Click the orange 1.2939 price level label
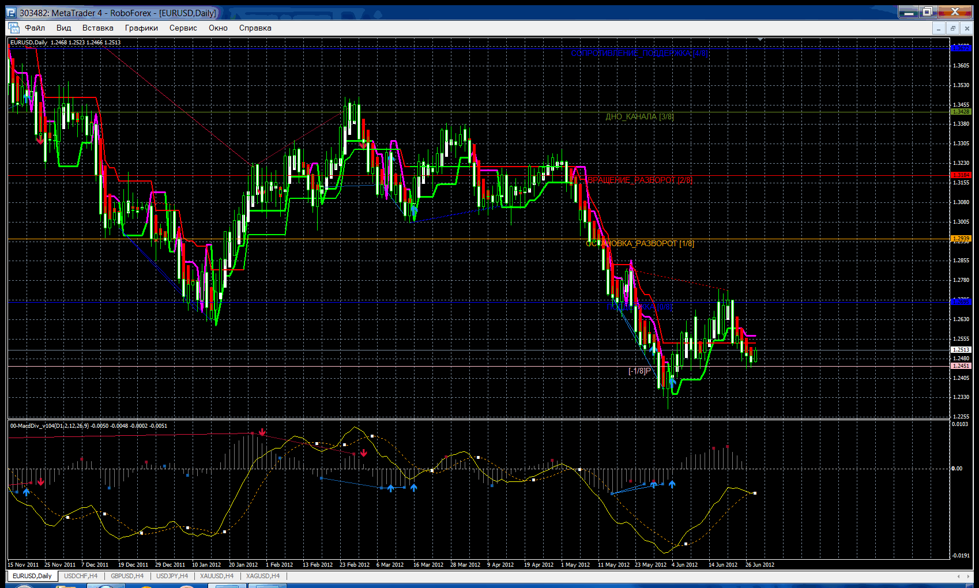Viewport: 979px width, 588px height. tap(961, 239)
